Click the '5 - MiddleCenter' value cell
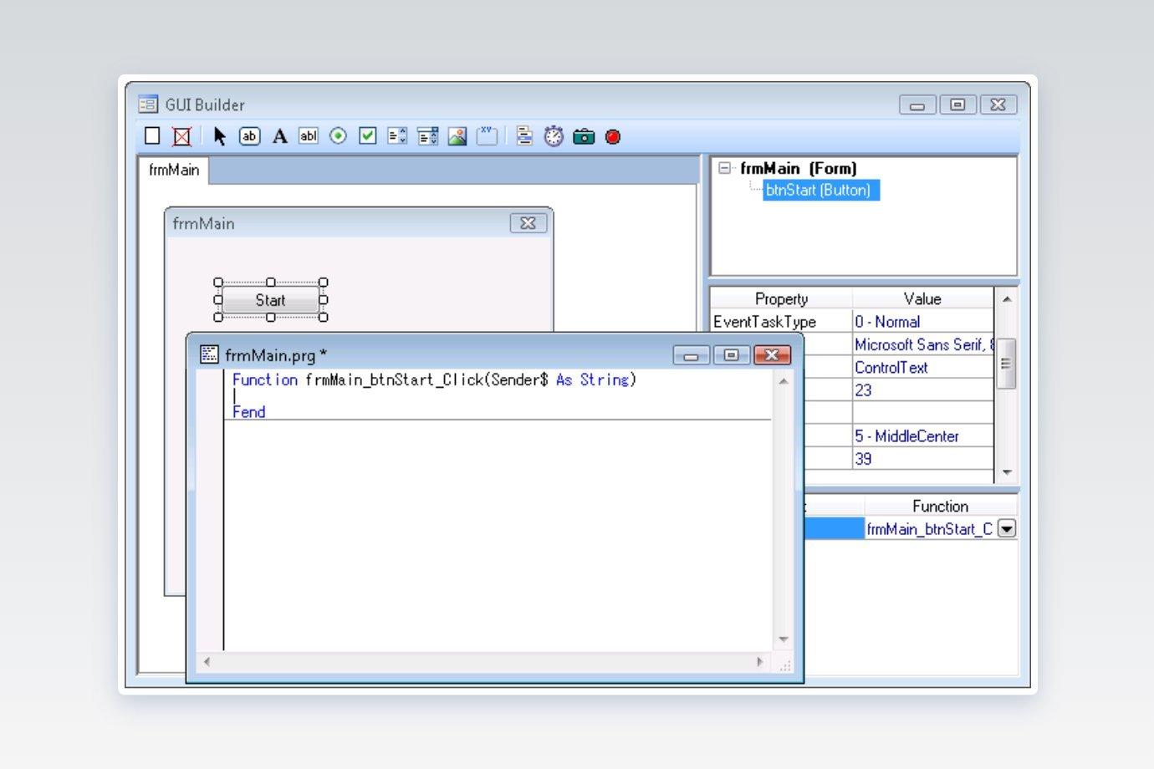This screenshot has width=1154, height=769. coord(922,435)
